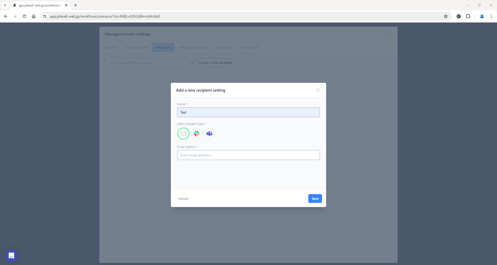This screenshot has width=497, height=265.
Task: Select the email recipient type icon
Action: pos(184,134)
